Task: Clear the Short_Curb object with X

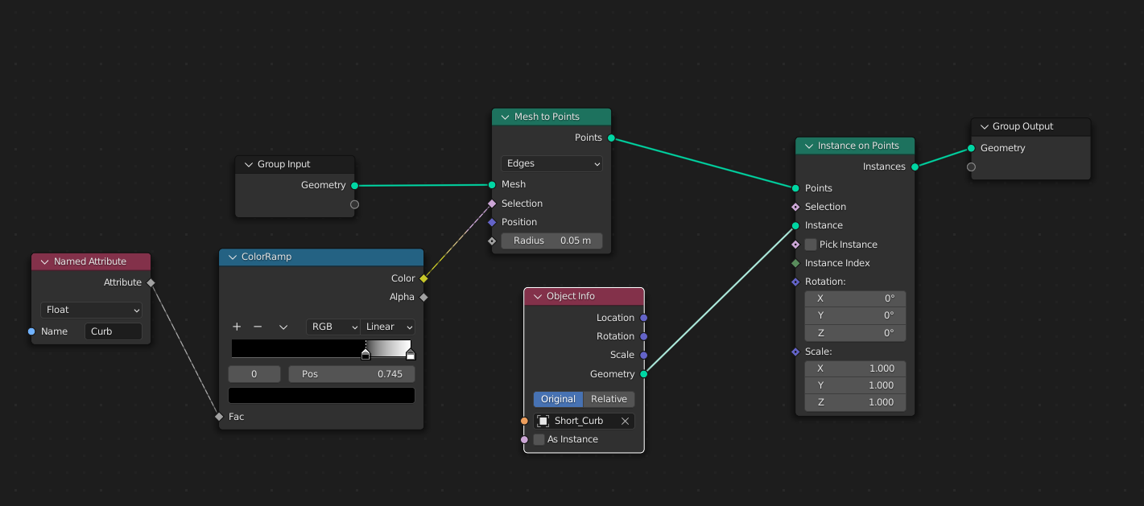Action: point(625,421)
